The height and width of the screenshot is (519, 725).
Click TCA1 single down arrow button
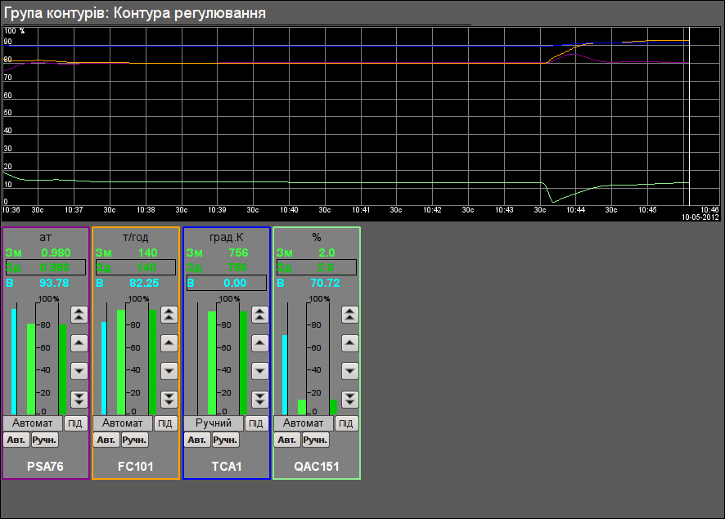click(x=260, y=371)
